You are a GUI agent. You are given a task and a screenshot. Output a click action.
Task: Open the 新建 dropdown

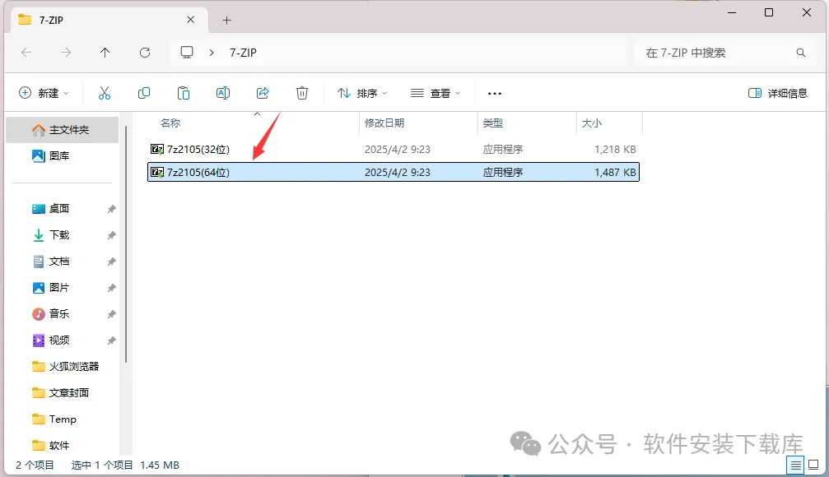44,94
